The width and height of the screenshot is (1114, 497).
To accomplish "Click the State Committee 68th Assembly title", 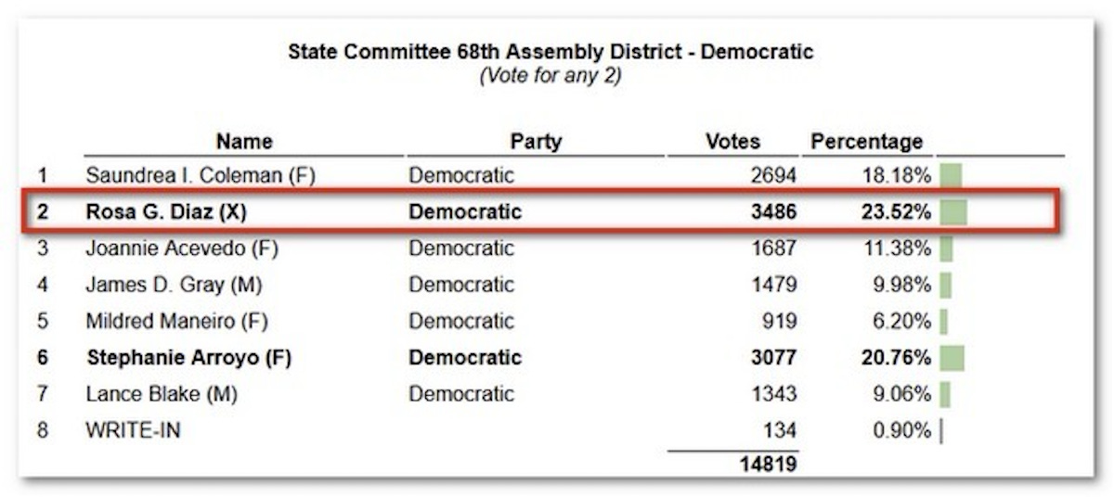I will click(x=551, y=52).
